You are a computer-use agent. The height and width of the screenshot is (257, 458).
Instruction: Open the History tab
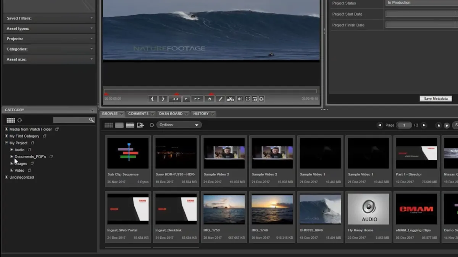click(201, 113)
